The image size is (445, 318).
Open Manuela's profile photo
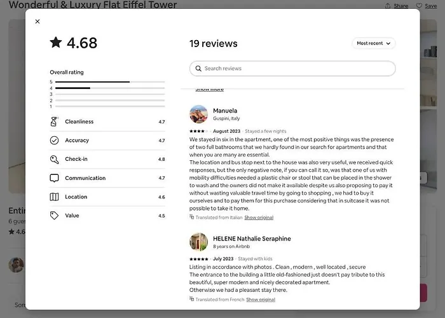198,114
